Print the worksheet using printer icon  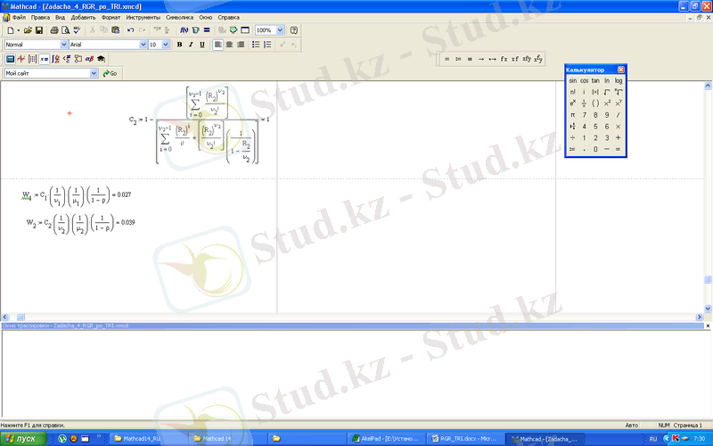(x=54, y=30)
